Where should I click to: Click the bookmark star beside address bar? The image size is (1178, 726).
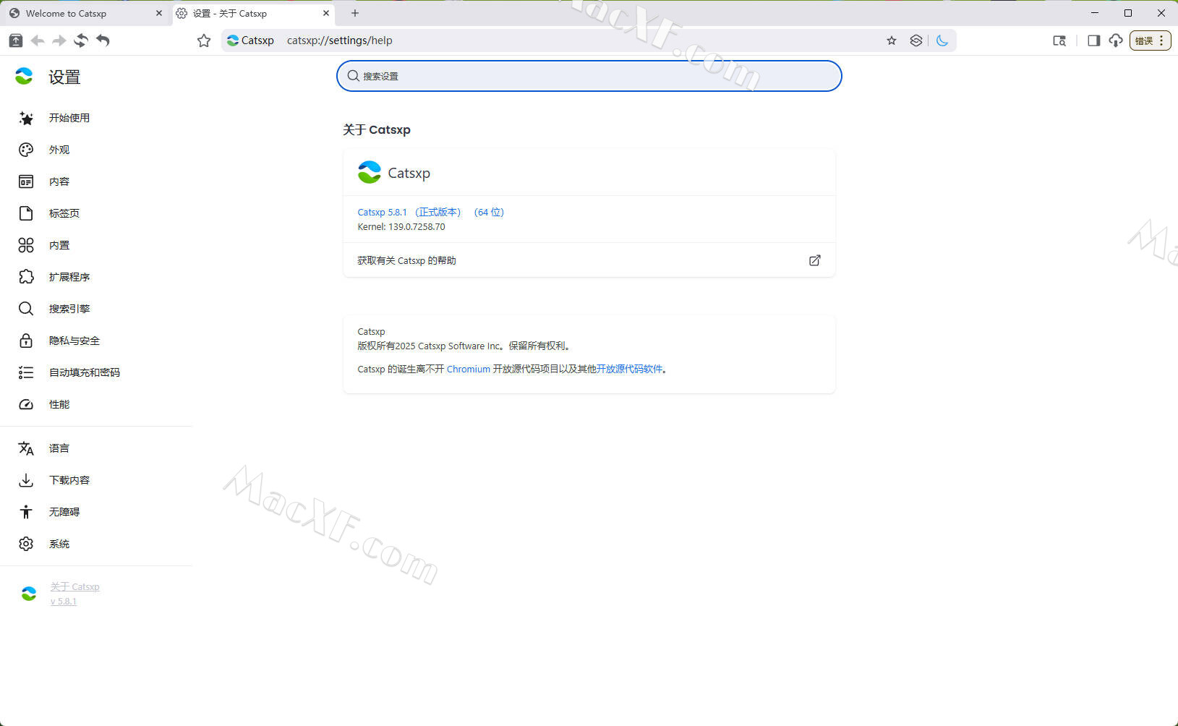(204, 40)
